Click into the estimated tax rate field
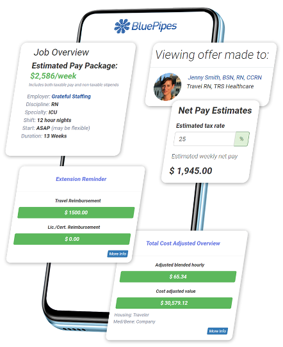Image resolution: width=283 pixels, height=347 pixels. click(x=204, y=139)
